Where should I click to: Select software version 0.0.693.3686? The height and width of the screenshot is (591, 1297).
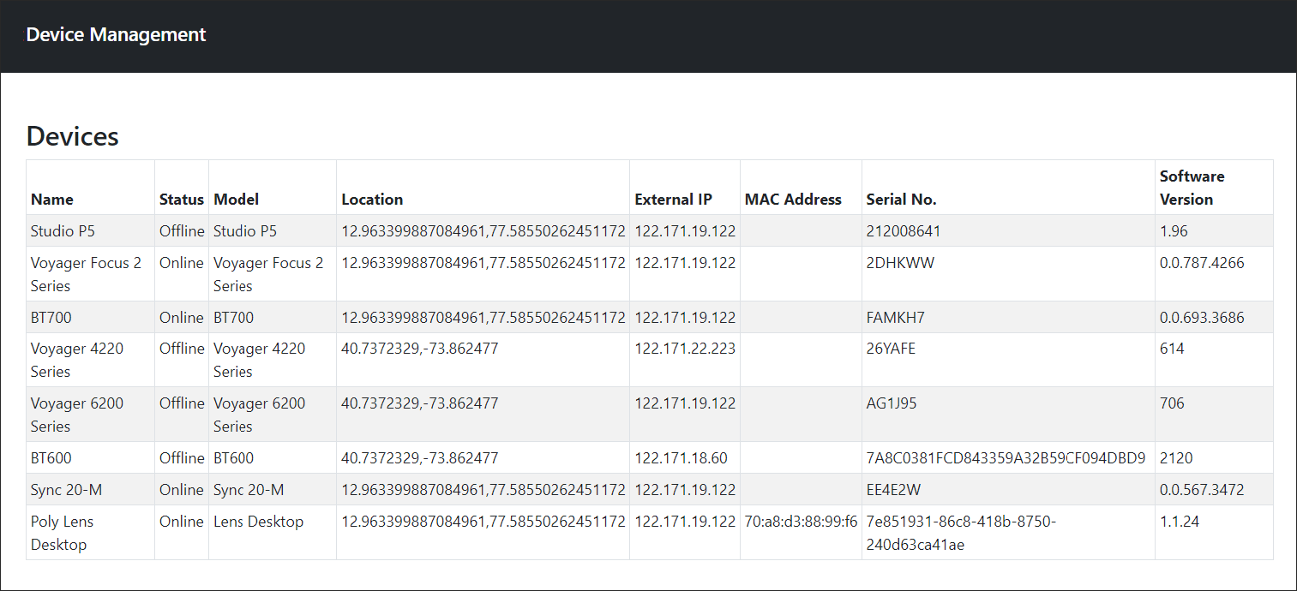click(x=1202, y=318)
